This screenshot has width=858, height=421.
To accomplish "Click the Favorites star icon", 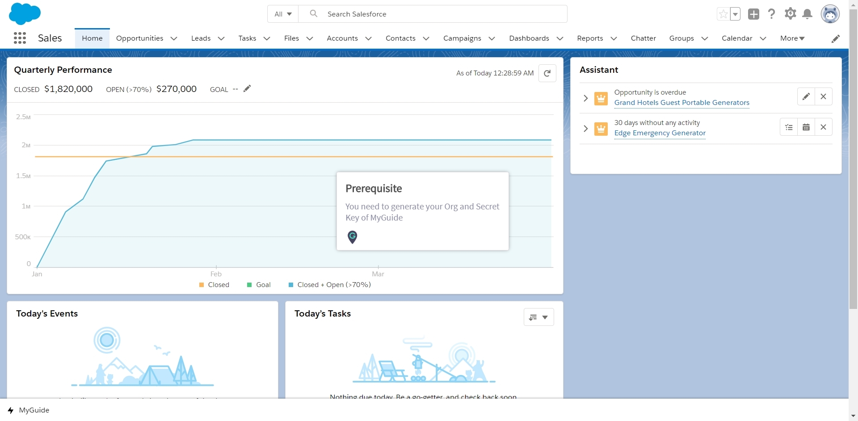I will click(723, 14).
